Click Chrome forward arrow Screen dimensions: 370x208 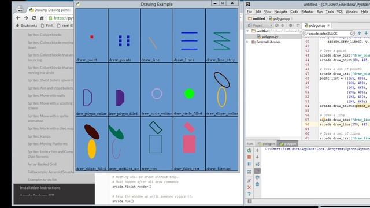tap(26, 18)
